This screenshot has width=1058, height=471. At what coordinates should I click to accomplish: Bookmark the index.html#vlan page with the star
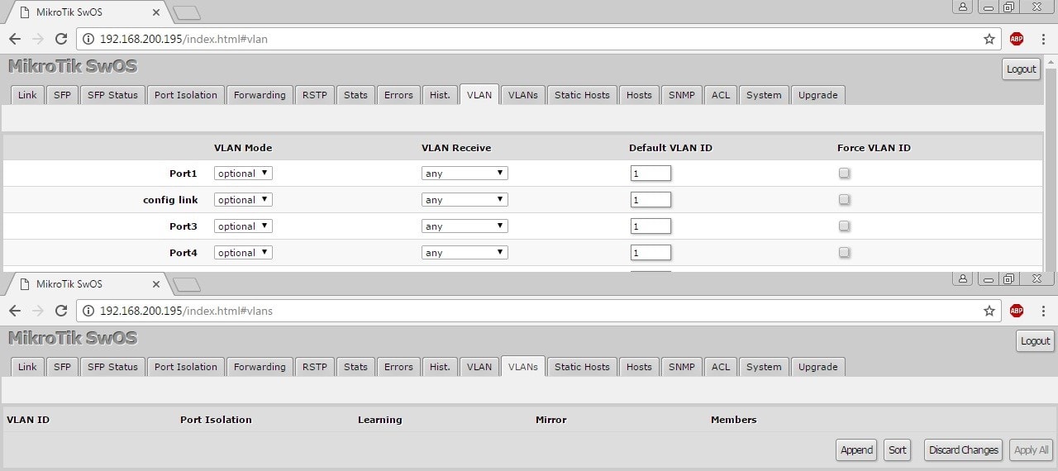(989, 39)
